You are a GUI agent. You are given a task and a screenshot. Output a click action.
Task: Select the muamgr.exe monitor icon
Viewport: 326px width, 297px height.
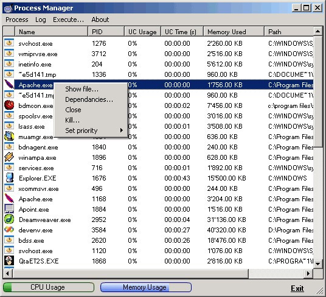(9, 137)
